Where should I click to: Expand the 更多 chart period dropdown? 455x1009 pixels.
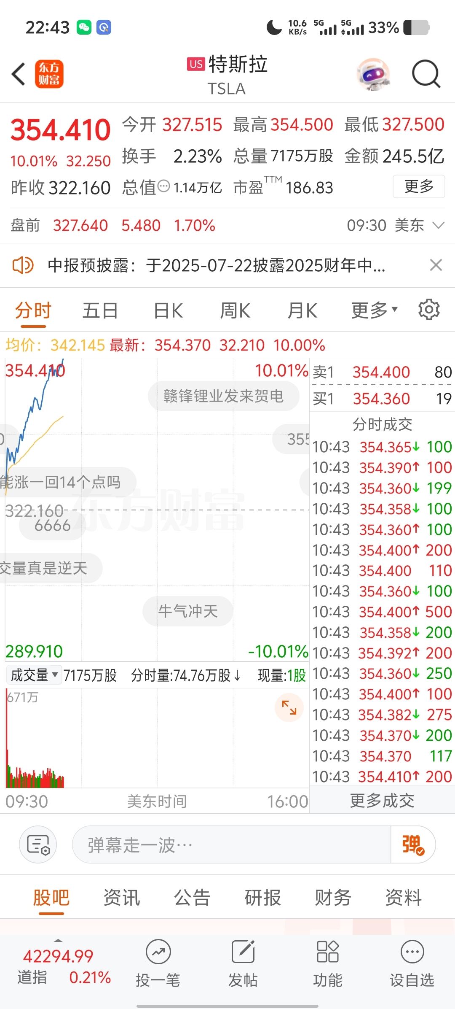click(375, 310)
